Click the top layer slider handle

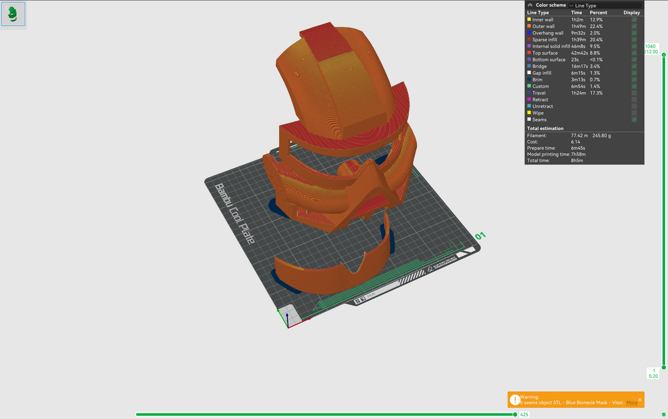(x=663, y=54)
